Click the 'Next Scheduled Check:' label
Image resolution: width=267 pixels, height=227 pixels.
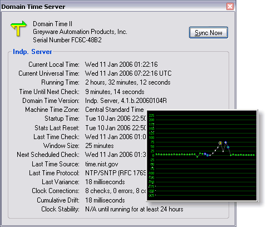click(48, 155)
